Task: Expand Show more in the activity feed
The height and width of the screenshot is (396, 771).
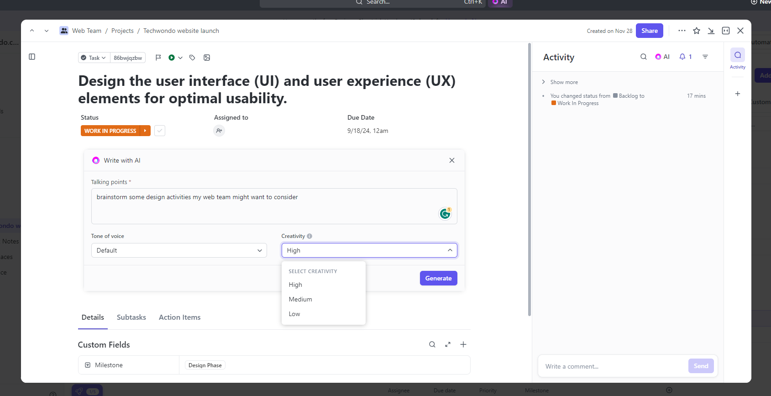Action: (x=564, y=82)
